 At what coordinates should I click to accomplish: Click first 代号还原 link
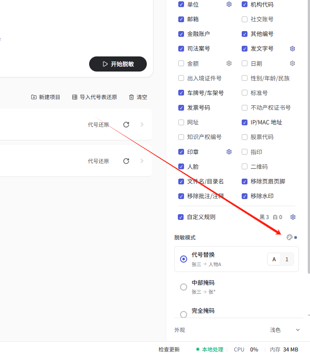98,125
